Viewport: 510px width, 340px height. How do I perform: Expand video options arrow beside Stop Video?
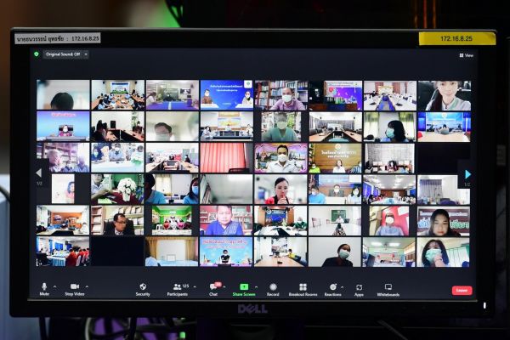pyautogui.click(x=87, y=286)
